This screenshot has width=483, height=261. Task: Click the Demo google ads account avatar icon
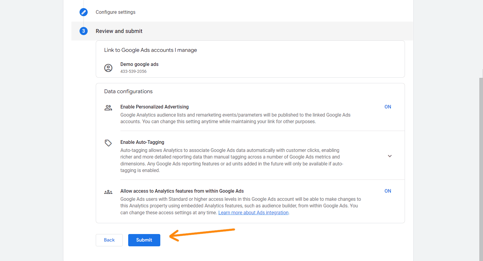tap(108, 68)
